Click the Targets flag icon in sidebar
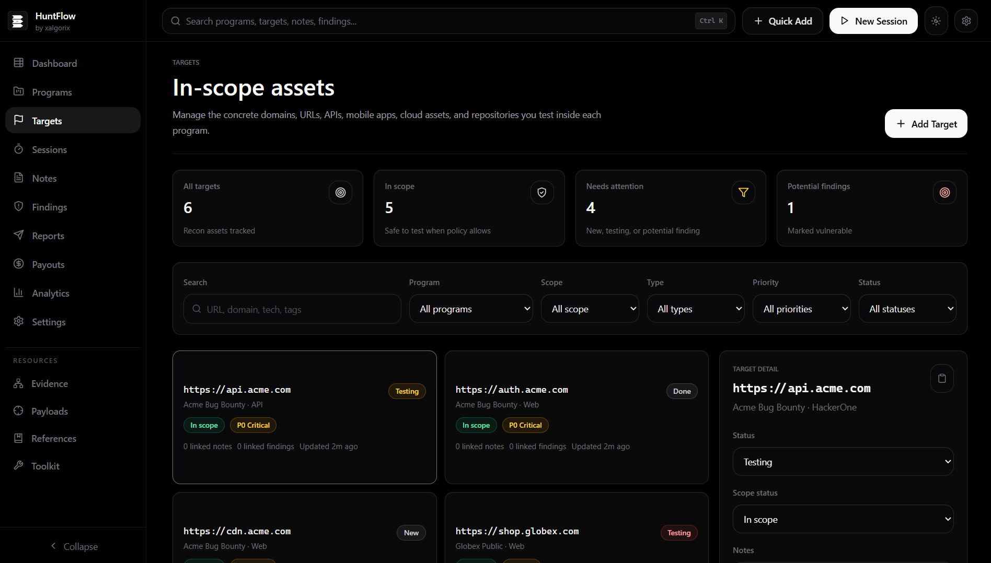 pos(19,120)
